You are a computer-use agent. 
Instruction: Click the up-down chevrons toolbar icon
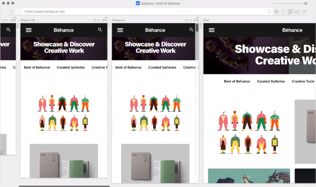click(x=283, y=12)
